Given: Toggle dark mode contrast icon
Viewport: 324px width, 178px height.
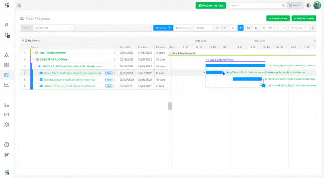Looking at the screenshot, I should tap(308, 5).
